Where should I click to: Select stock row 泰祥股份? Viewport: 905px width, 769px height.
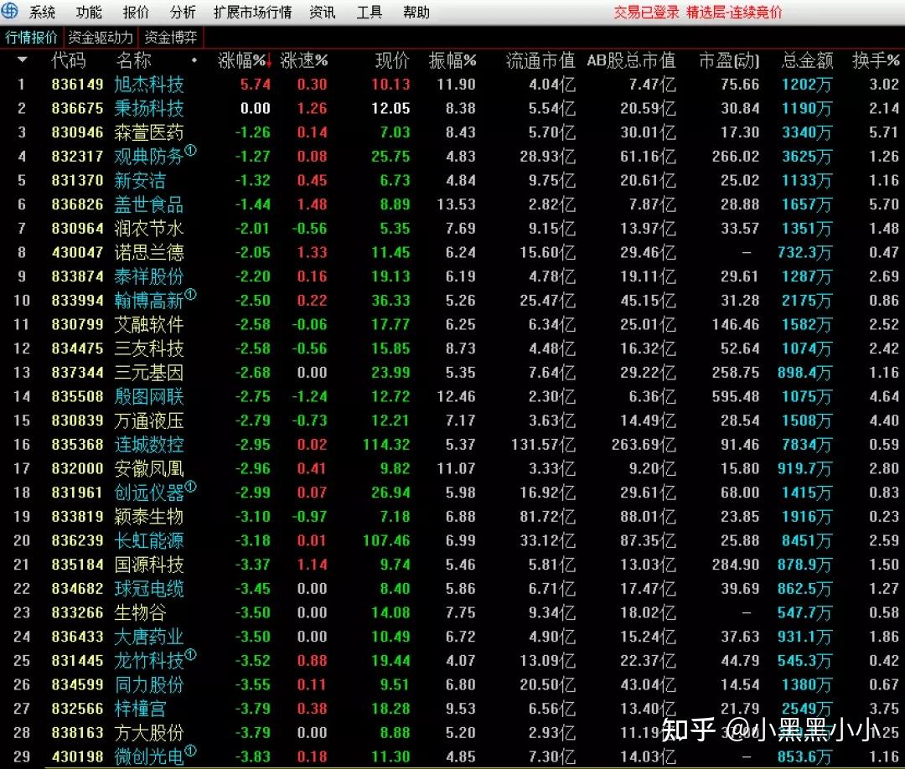pyautogui.click(x=452, y=276)
